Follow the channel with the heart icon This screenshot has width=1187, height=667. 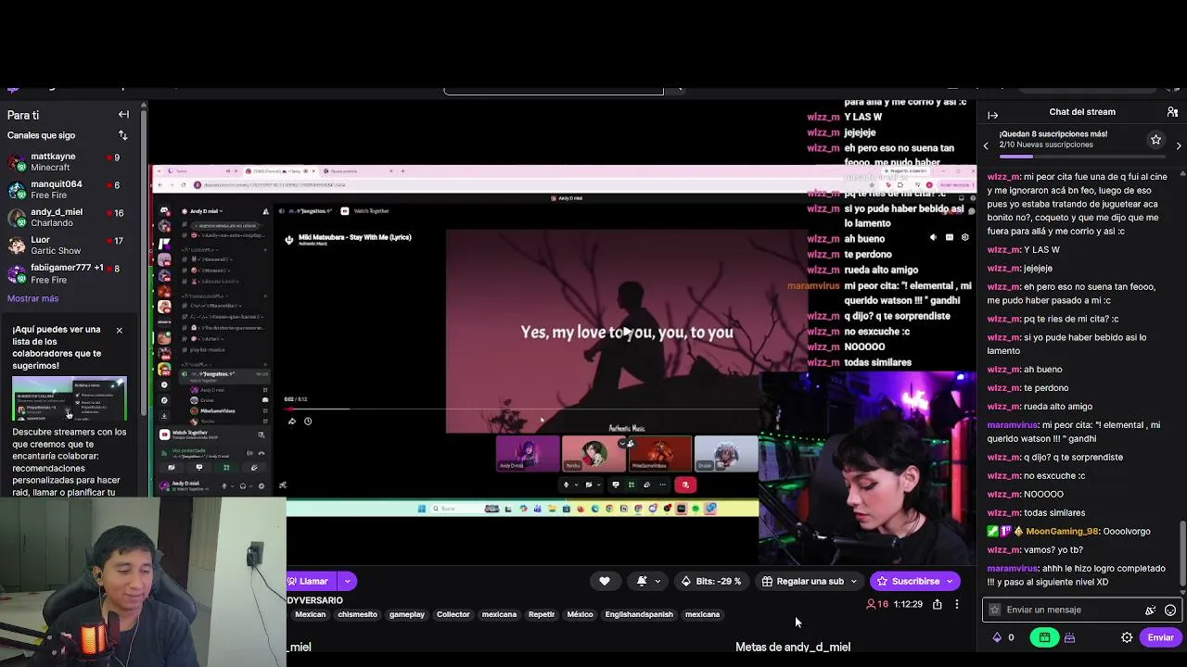605,581
